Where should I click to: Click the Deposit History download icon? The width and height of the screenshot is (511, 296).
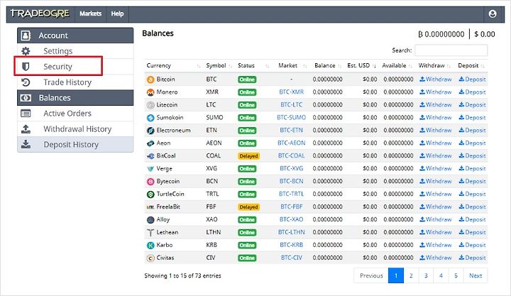26,144
